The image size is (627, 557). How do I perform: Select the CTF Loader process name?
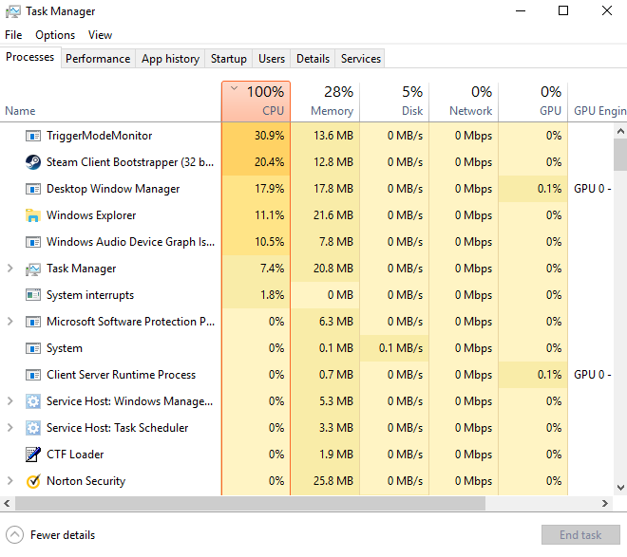coord(75,455)
